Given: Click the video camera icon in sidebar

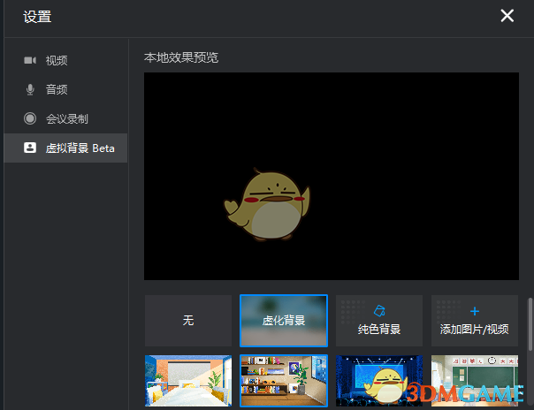Looking at the screenshot, I should (x=30, y=60).
